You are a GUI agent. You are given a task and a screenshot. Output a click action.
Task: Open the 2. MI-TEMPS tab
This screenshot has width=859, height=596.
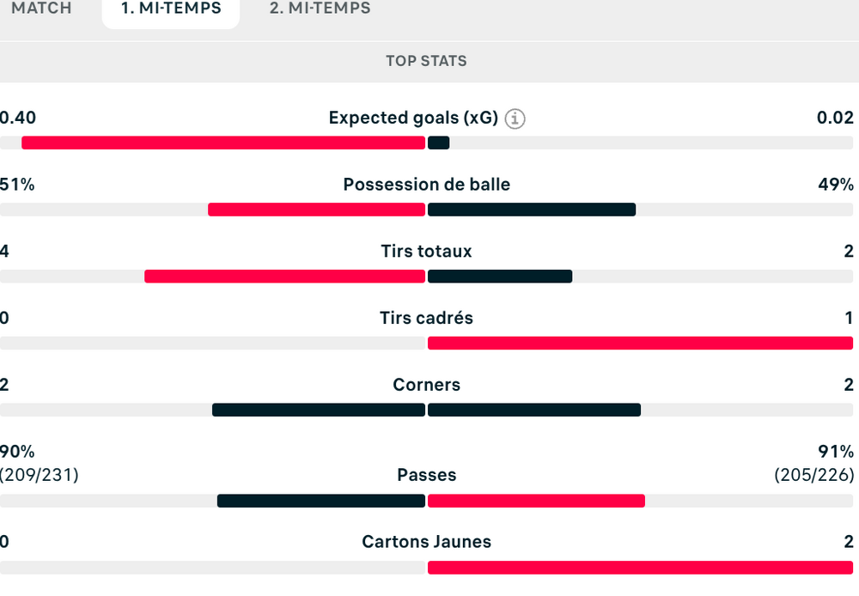320,9
